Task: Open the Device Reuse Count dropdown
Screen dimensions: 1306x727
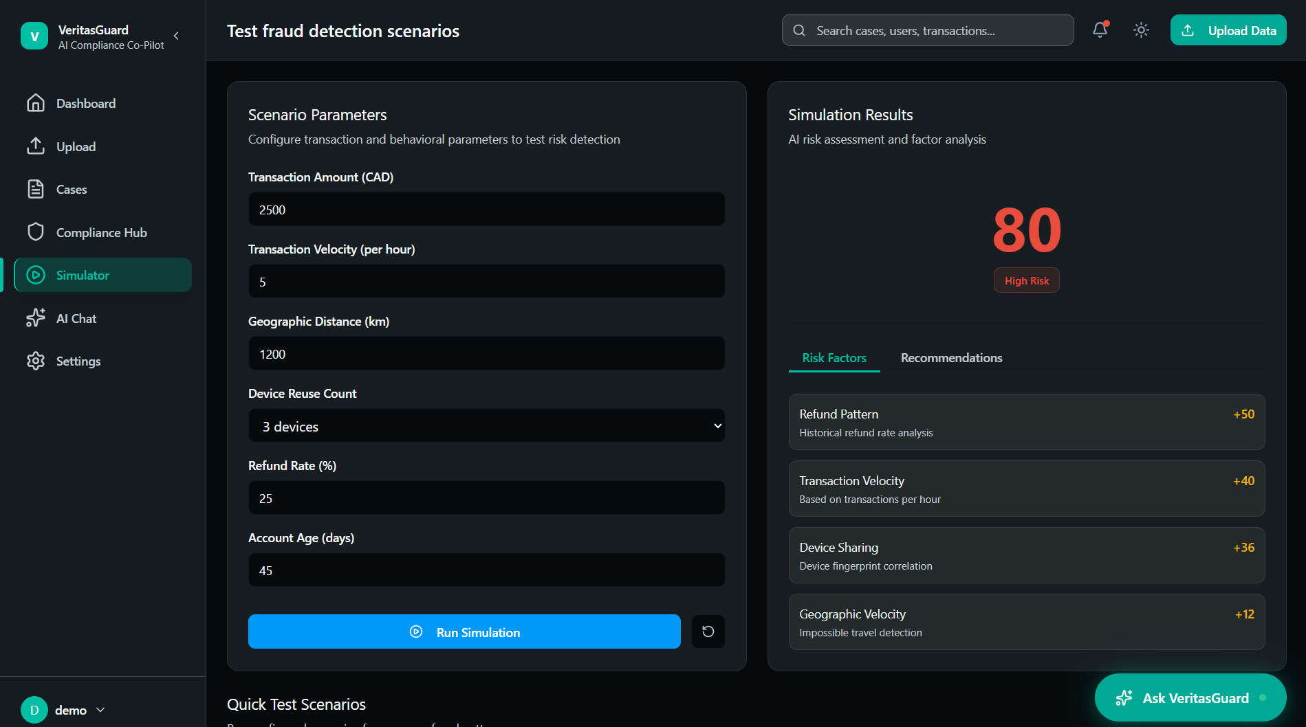Action: pyautogui.click(x=486, y=426)
